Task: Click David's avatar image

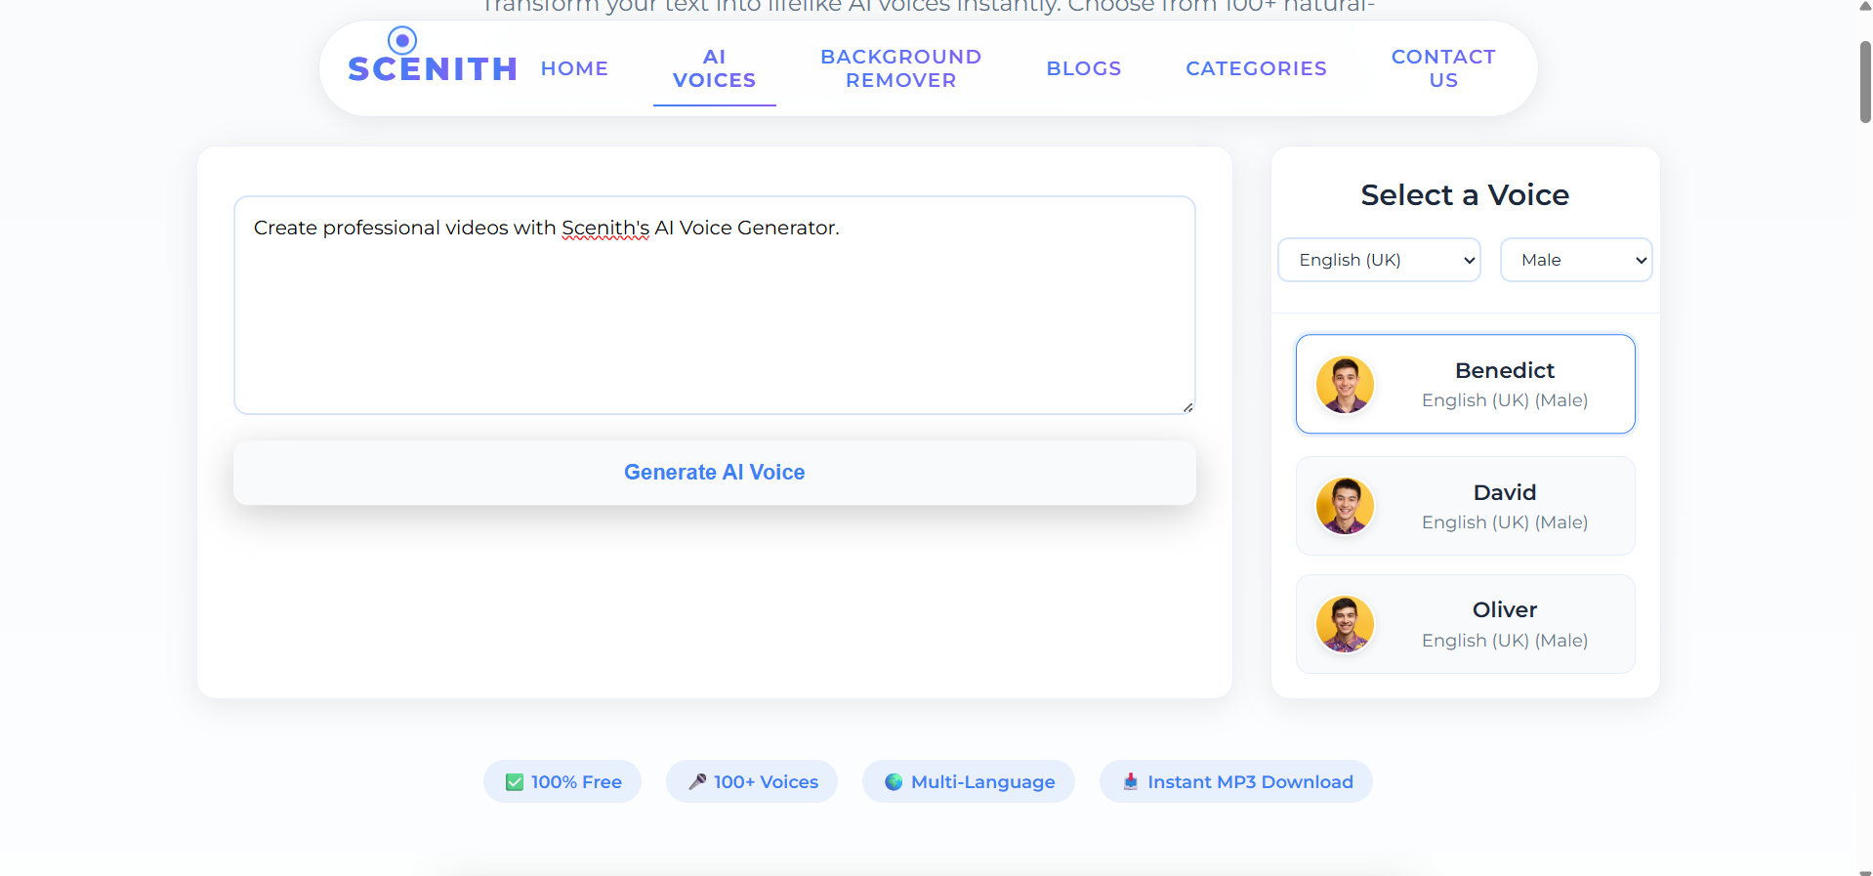Action: pyautogui.click(x=1345, y=506)
